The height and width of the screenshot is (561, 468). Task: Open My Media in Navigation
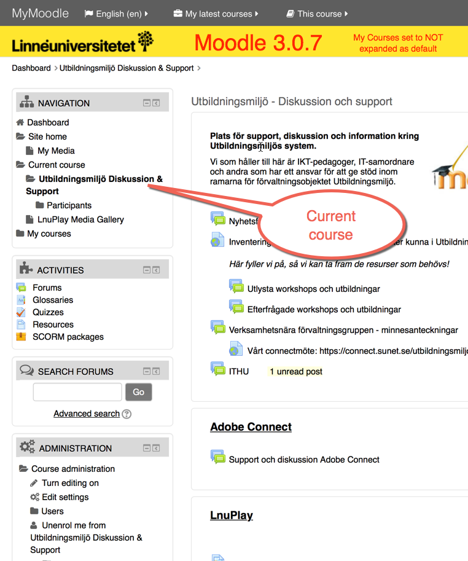click(x=56, y=151)
